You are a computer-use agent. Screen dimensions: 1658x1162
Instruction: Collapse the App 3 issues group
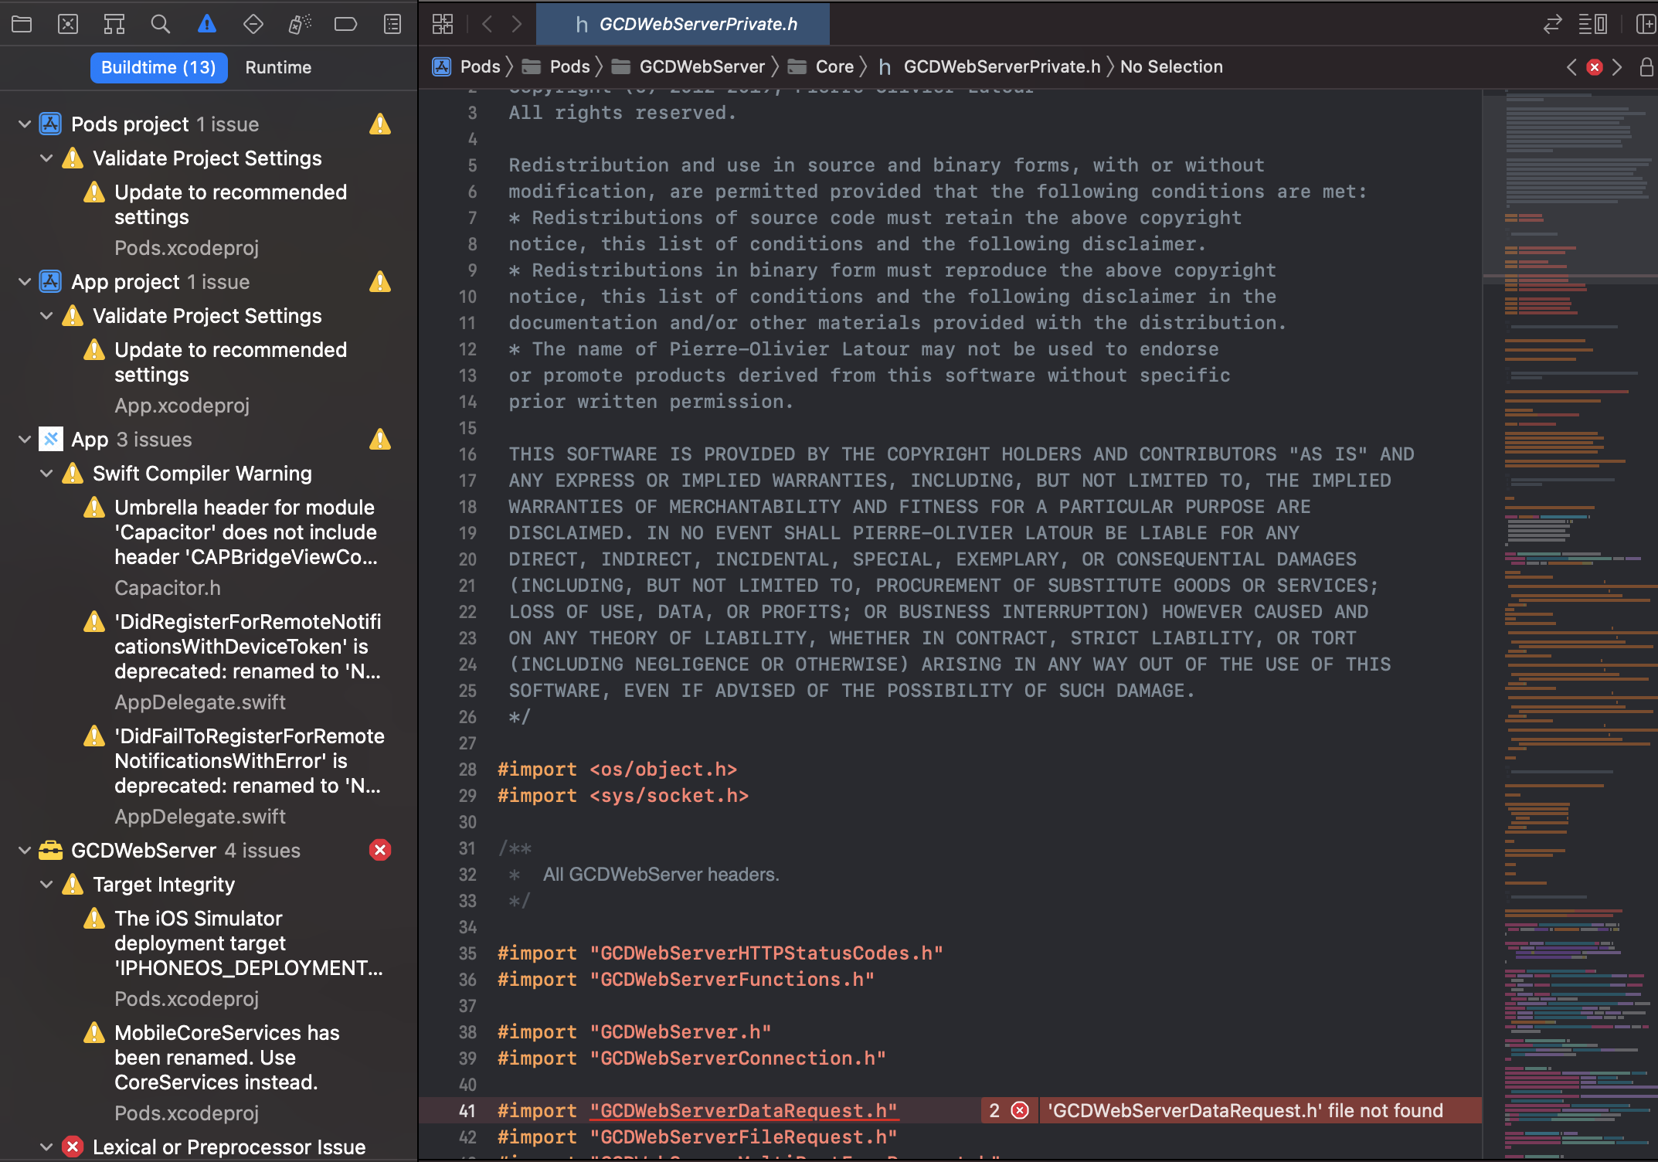(x=25, y=439)
